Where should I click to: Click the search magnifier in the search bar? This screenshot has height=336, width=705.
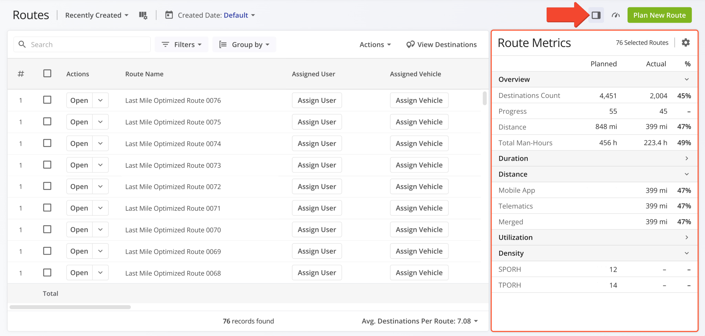click(22, 44)
